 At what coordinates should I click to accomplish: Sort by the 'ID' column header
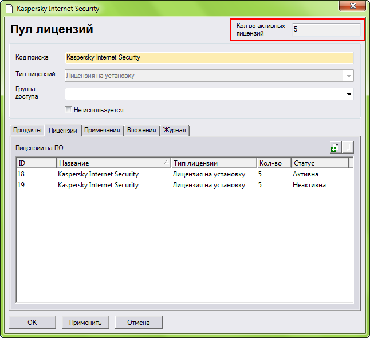[x=36, y=163]
